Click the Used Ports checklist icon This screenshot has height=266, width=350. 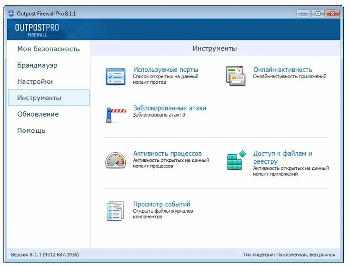pos(115,77)
